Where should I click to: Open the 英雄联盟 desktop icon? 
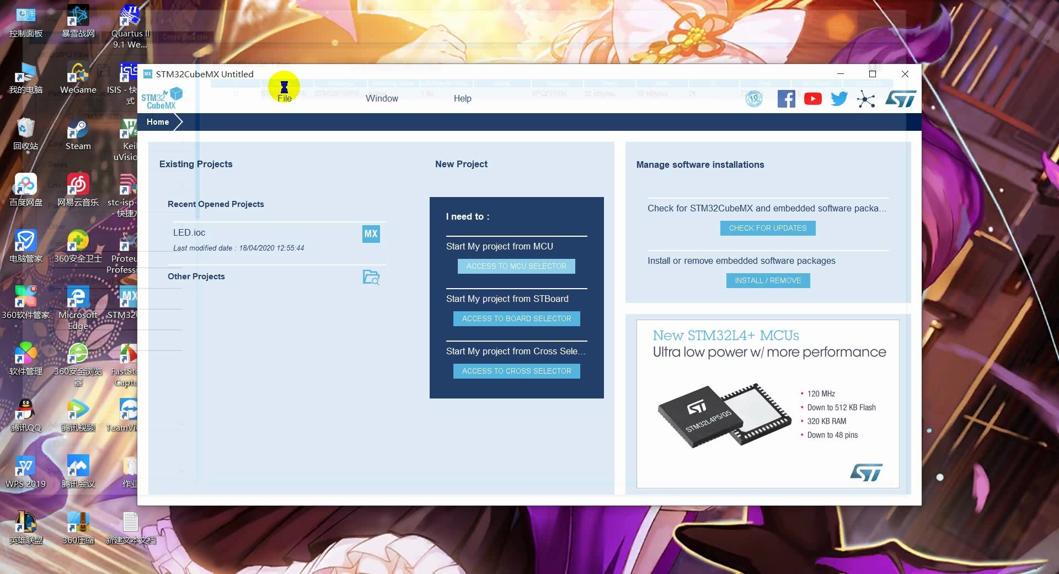coord(25,529)
